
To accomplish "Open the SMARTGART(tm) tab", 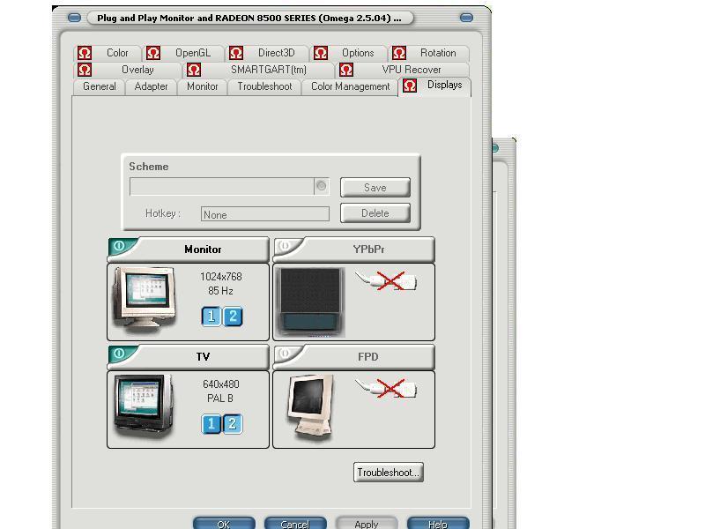I will point(268,70).
